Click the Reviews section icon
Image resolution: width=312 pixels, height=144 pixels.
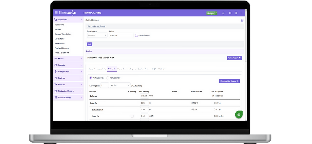click(55, 78)
